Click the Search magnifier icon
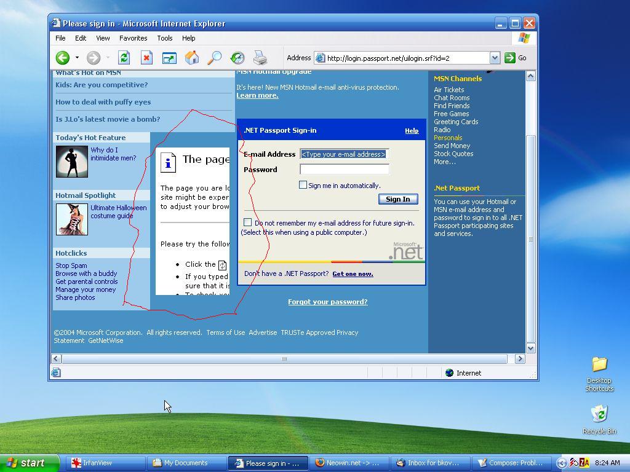This screenshot has height=472, width=630. [x=215, y=58]
